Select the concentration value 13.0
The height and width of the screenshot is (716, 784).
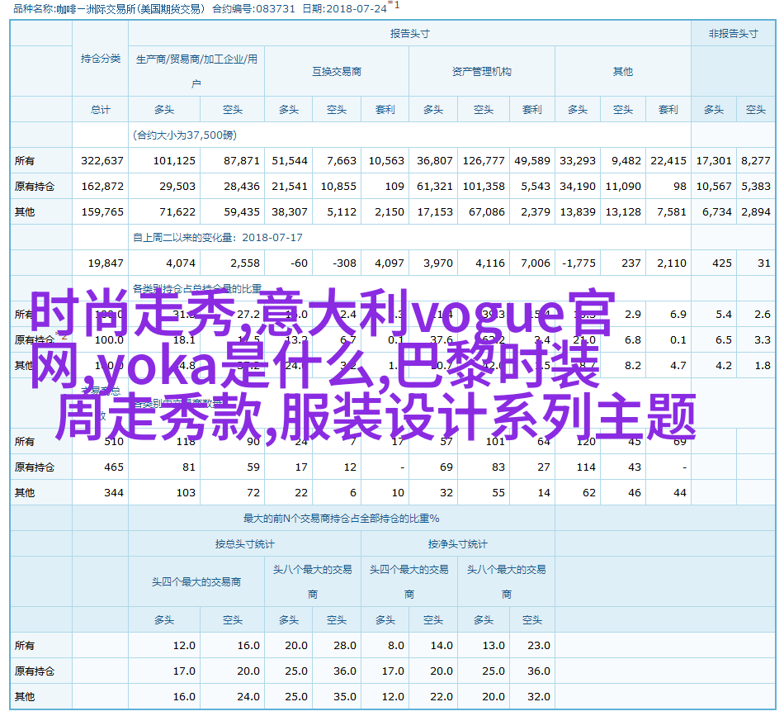(x=493, y=646)
